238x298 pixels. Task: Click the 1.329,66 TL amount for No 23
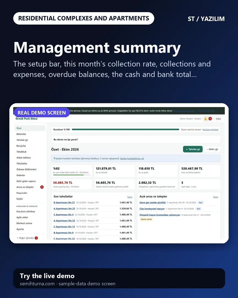point(126,209)
